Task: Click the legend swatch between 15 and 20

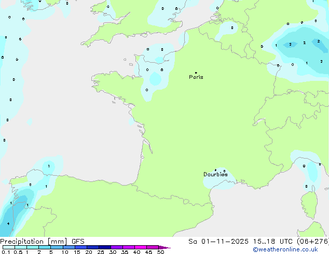Action: click(x=81, y=247)
